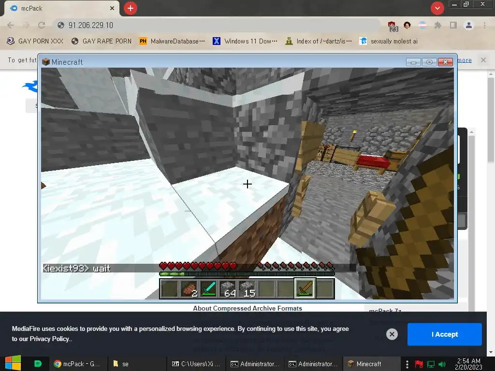495x371 pixels.
Task: Accept cookies with the I Accept button
Action: [x=445, y=334]
